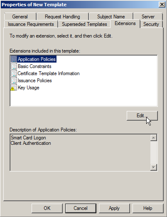Click the Basic Constraints extension icon

point(14,66)
